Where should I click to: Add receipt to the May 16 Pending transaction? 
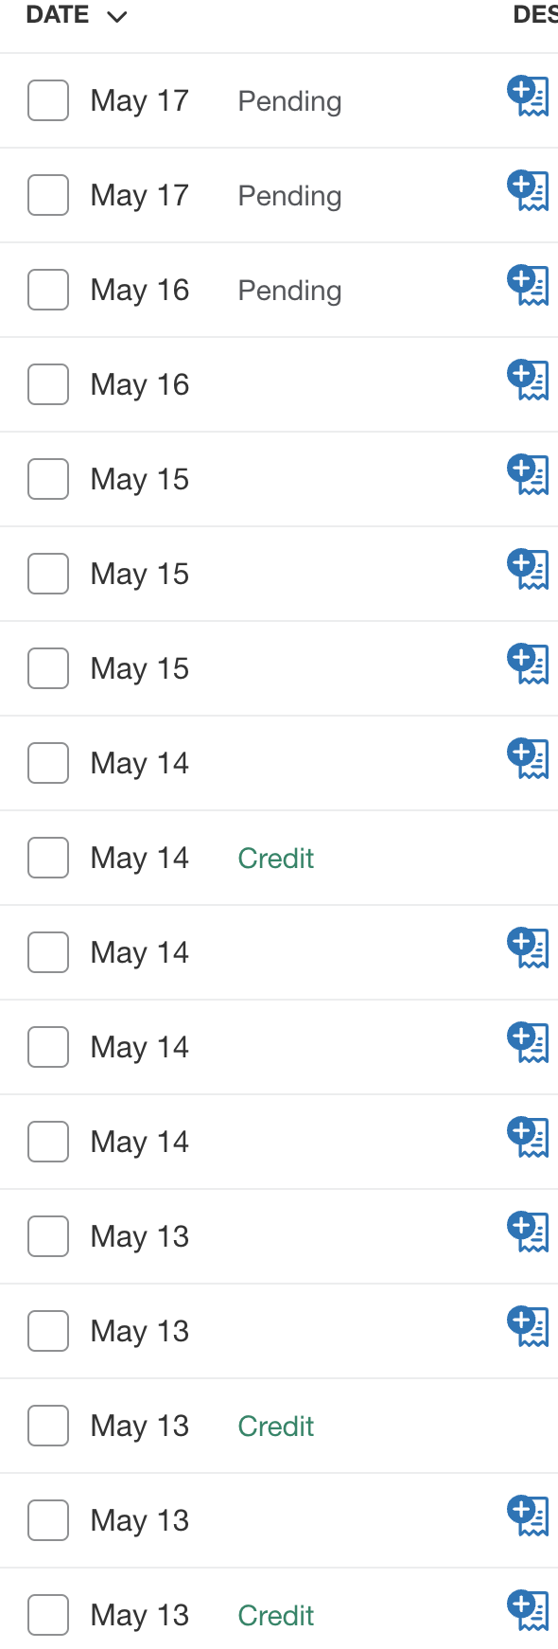coord(528,285)
